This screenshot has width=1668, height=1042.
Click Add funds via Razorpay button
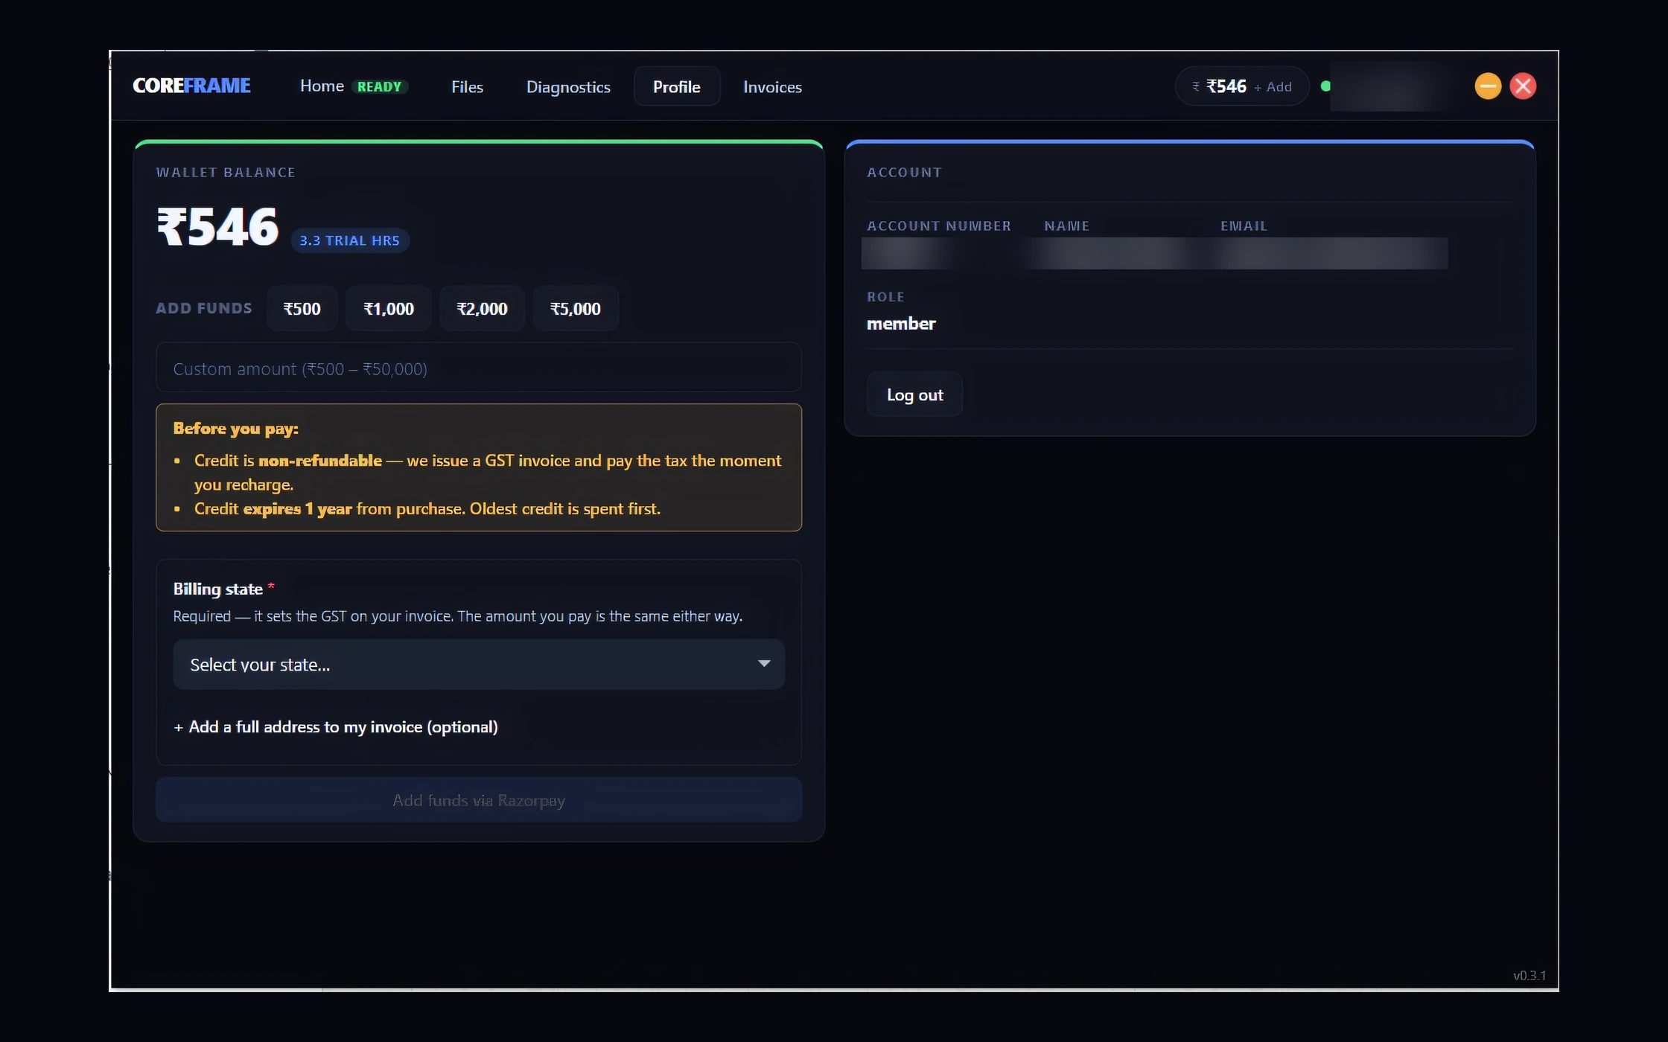click(478, 800)
